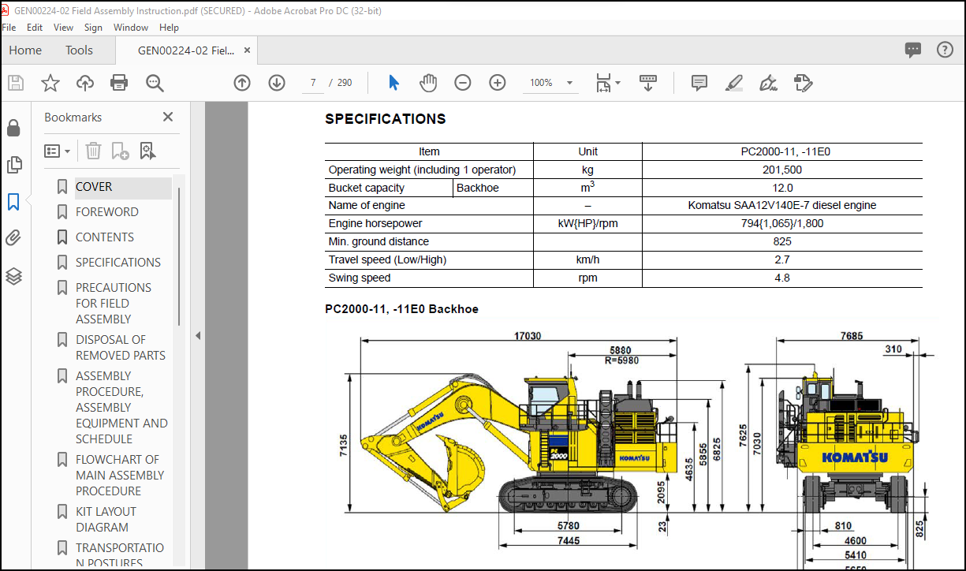Close the GEN00224-02 document tab
The image size is (966, 571).
(248, 50)
